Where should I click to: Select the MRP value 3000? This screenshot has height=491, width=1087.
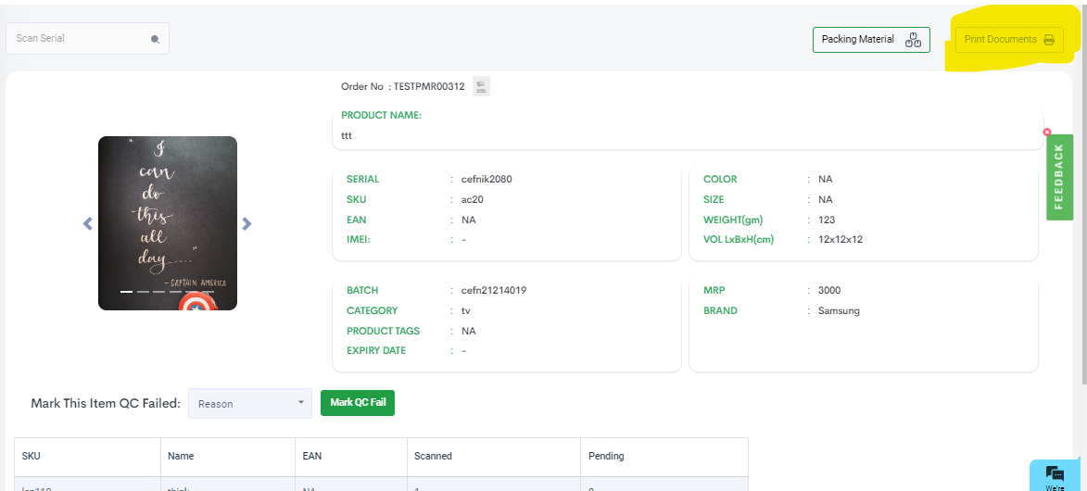pos(829,291)
